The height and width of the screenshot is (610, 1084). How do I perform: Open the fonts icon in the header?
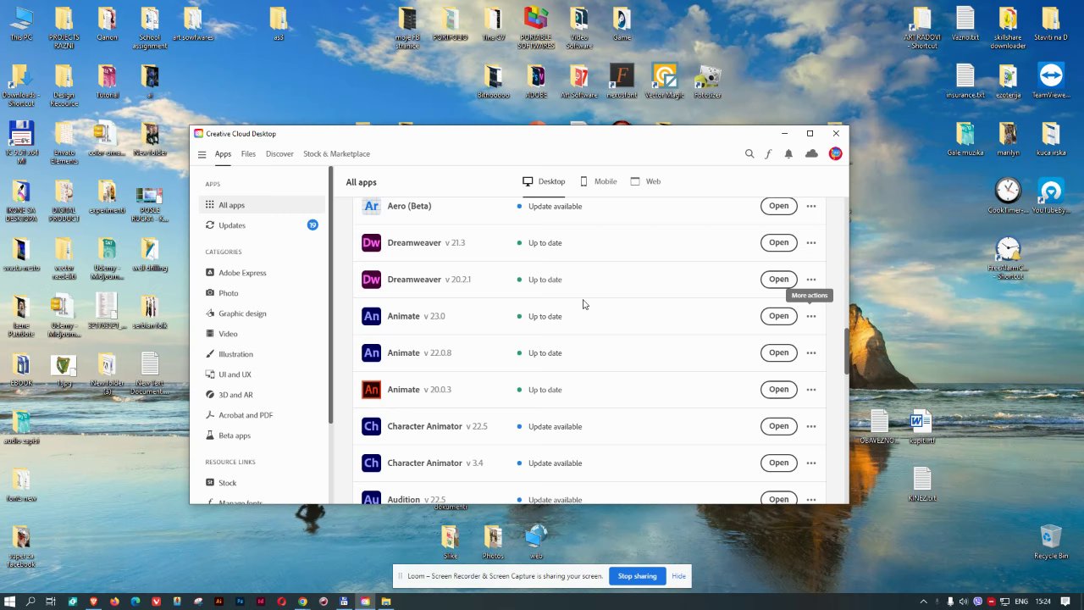[x=768, y=154]
